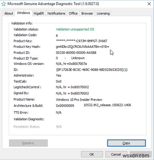This screenshot has width=154, height=160.
Task: Click the 'Architecture & Build:' label
Action: click(x=28, y=105)
